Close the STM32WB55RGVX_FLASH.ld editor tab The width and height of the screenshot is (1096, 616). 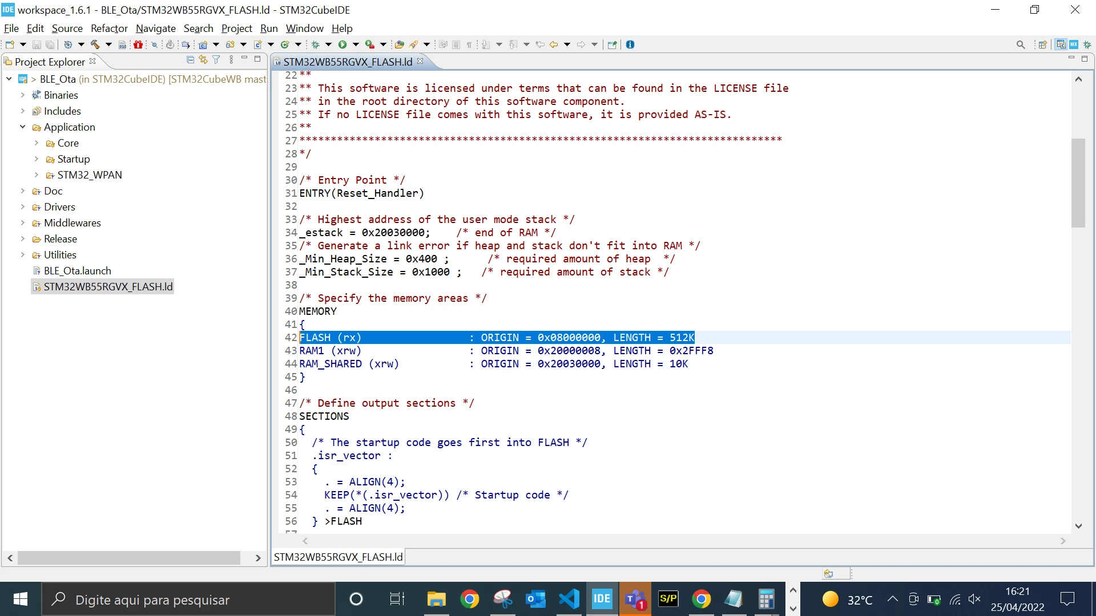tap(421, 61)
